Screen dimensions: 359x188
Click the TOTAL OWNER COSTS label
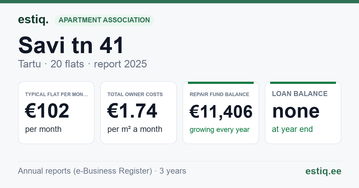click(x=135, y=94)
